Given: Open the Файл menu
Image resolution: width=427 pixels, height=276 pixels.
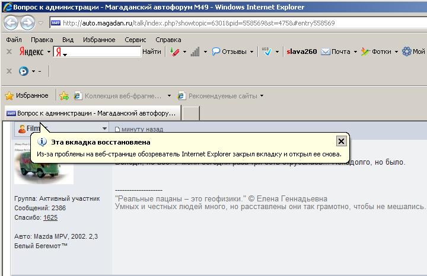Looking at the screenshot, I should 14,40.
